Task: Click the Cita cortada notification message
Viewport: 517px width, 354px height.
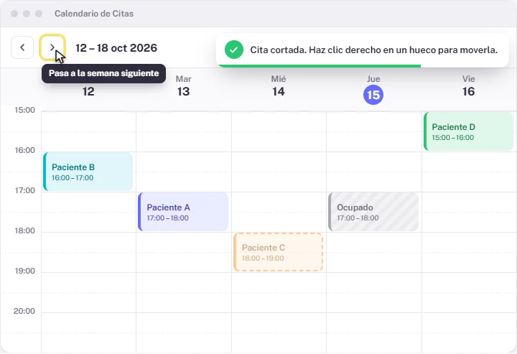Action: pos(373,50)
